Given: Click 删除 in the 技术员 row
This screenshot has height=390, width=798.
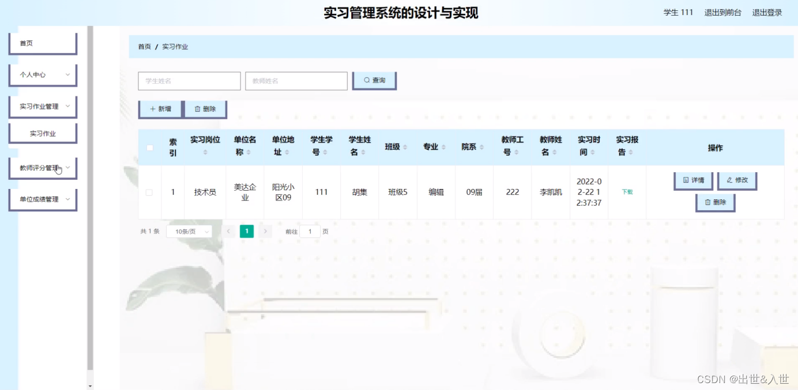Looking at the screenshot, I should [716, 203].
